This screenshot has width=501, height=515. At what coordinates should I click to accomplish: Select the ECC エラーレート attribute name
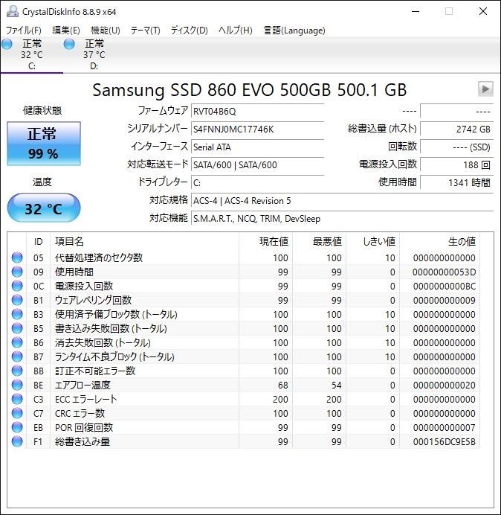pos(86,399)
